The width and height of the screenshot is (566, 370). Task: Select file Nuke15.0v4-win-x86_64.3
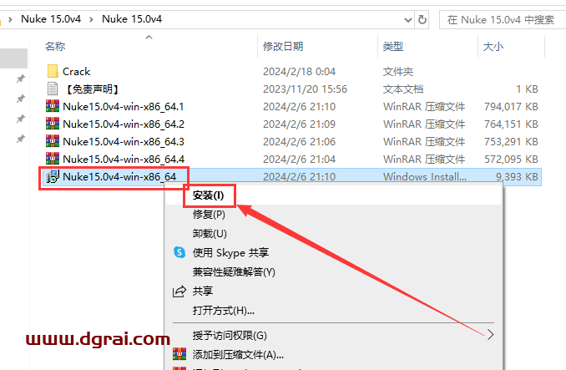123,141
